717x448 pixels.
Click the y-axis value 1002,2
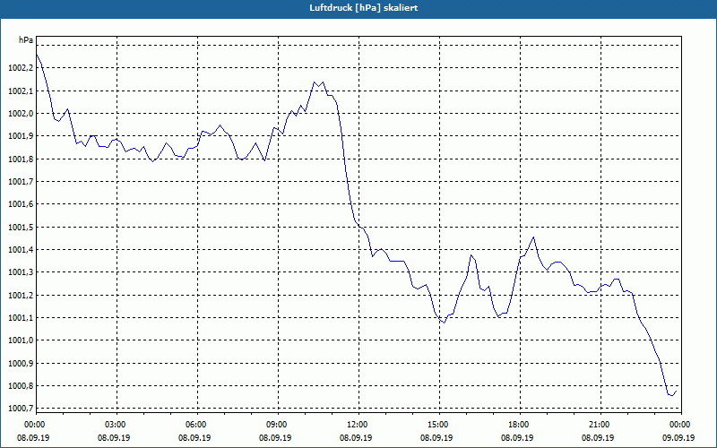(21, 68)
